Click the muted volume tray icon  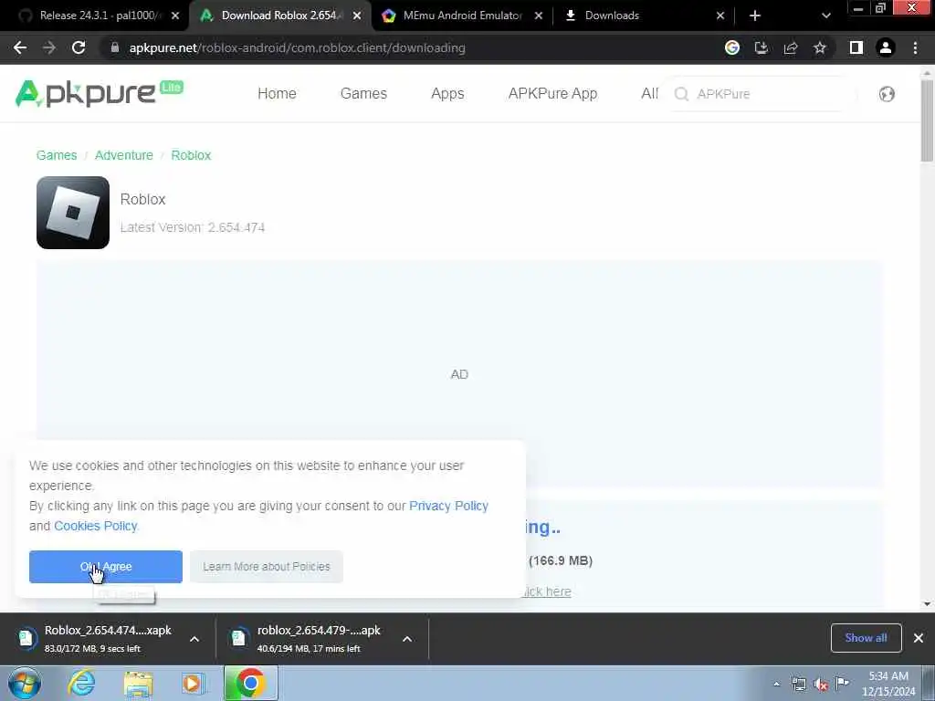coord(821,685)
